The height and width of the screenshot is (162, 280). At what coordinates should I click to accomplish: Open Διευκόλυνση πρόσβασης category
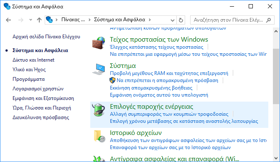tap(41, 118)
